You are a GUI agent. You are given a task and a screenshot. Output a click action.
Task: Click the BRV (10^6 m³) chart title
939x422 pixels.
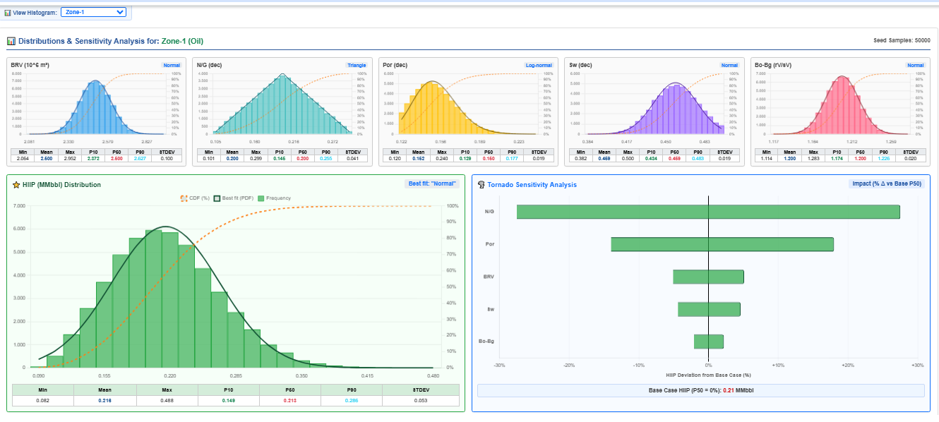(x=30, y=65)
